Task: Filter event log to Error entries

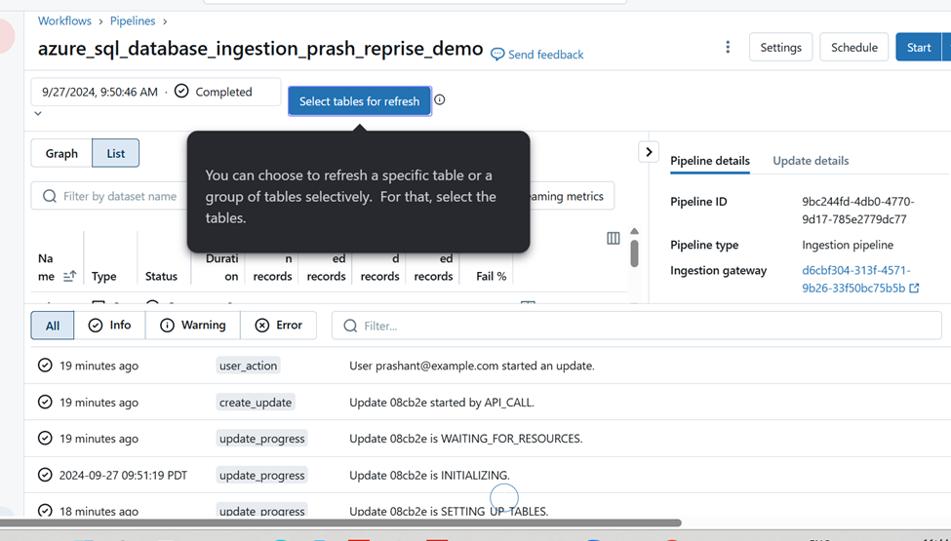Action: [278, 326]
